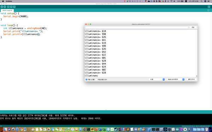
Task: Click the code line 'void loop() {'
Action: click(9, 25)
